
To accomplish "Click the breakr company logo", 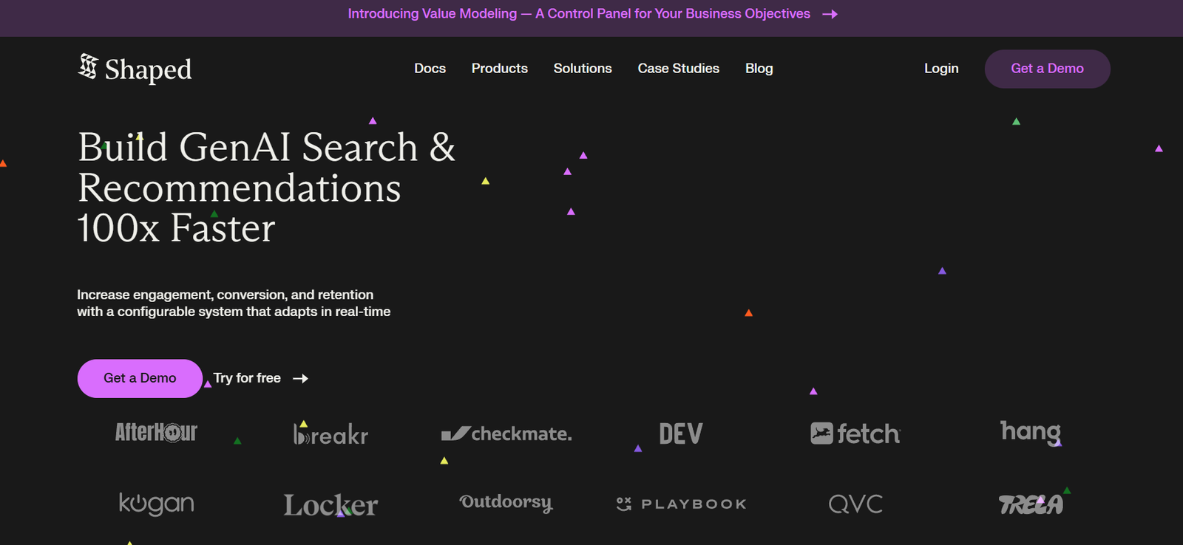I will click(331, 434).
